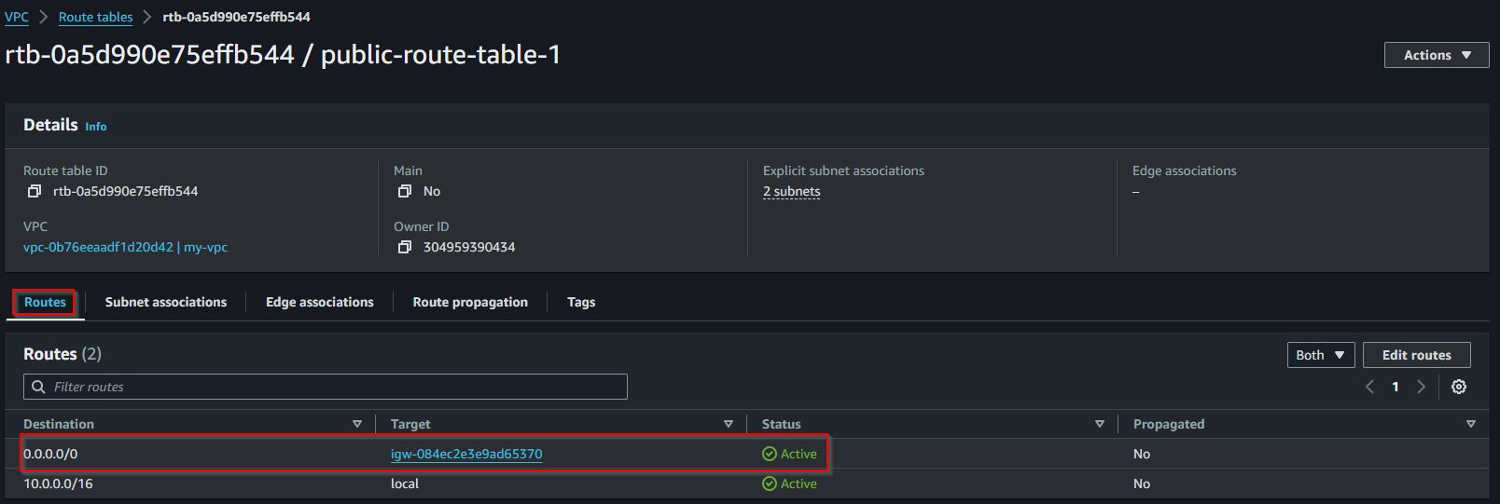Click the Edit routes button
Viewport: 1500px width, 504px height.
pos(1416,355)
